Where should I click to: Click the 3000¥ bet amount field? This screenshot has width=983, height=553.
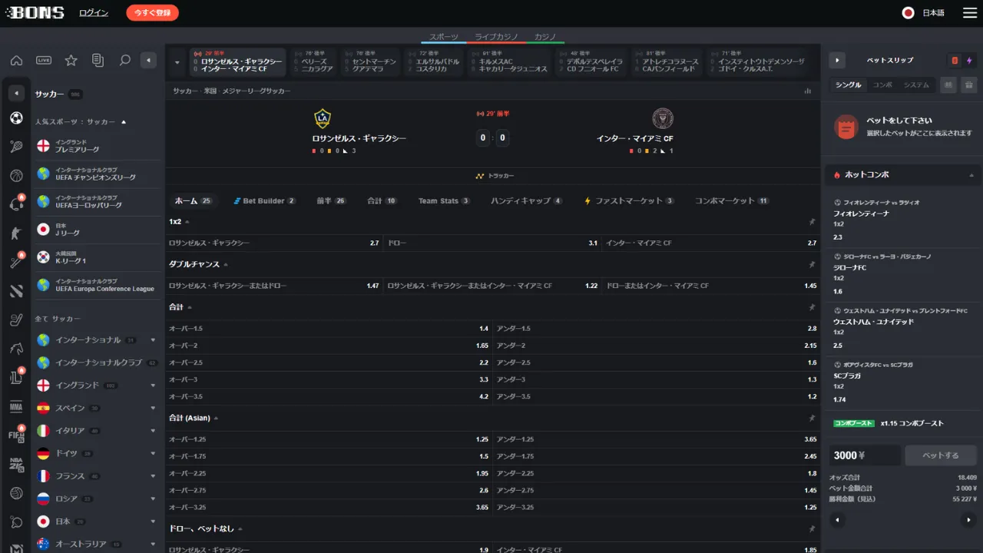[864, 455]
